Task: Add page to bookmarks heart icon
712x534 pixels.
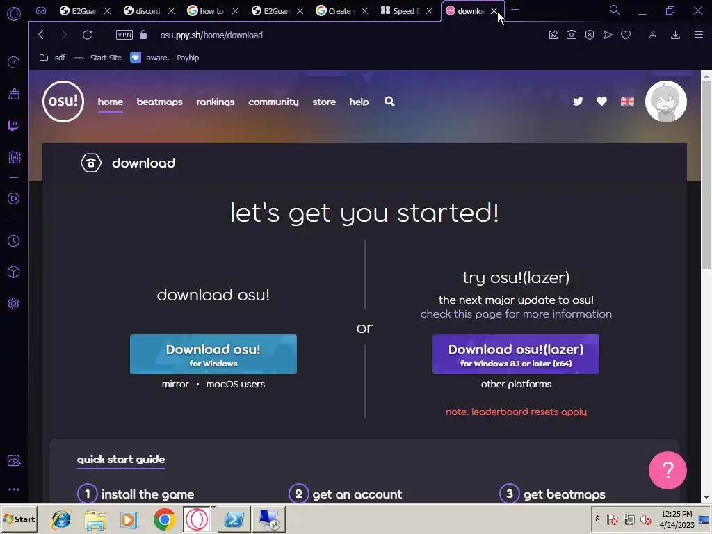Action: (626, 35)
